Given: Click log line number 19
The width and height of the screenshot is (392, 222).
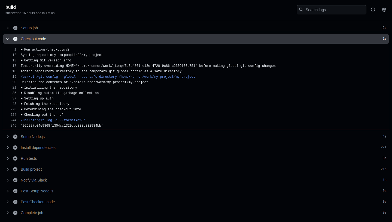Looking at the screenshot, I should (14, 77).
